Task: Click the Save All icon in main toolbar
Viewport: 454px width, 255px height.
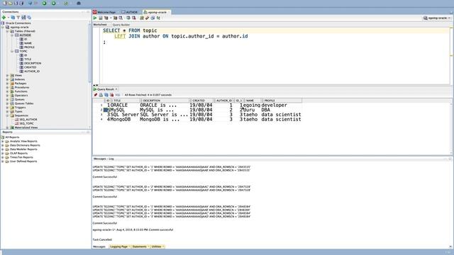Action: (21, 3)
